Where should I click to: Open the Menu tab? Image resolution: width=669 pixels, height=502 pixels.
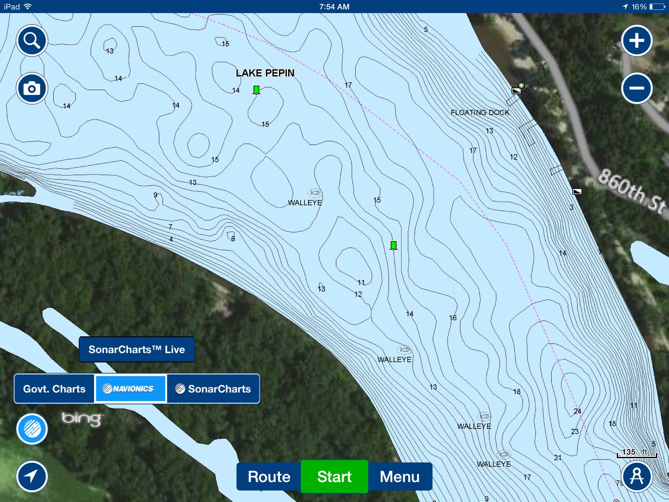pyautogui.click(x=400, y=477)
